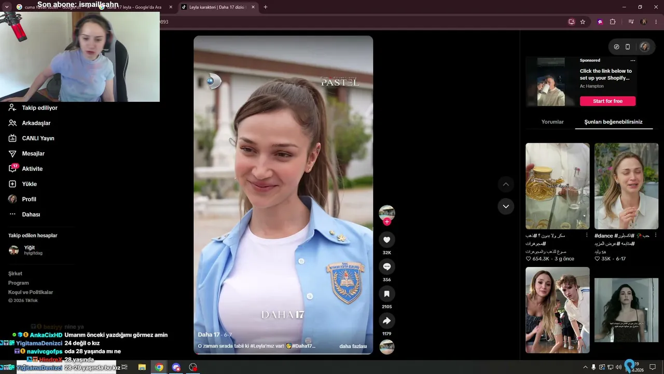Click the 'Ac Hampton' advertiser name
Screen dimensions: 664x374
(592, 86)
